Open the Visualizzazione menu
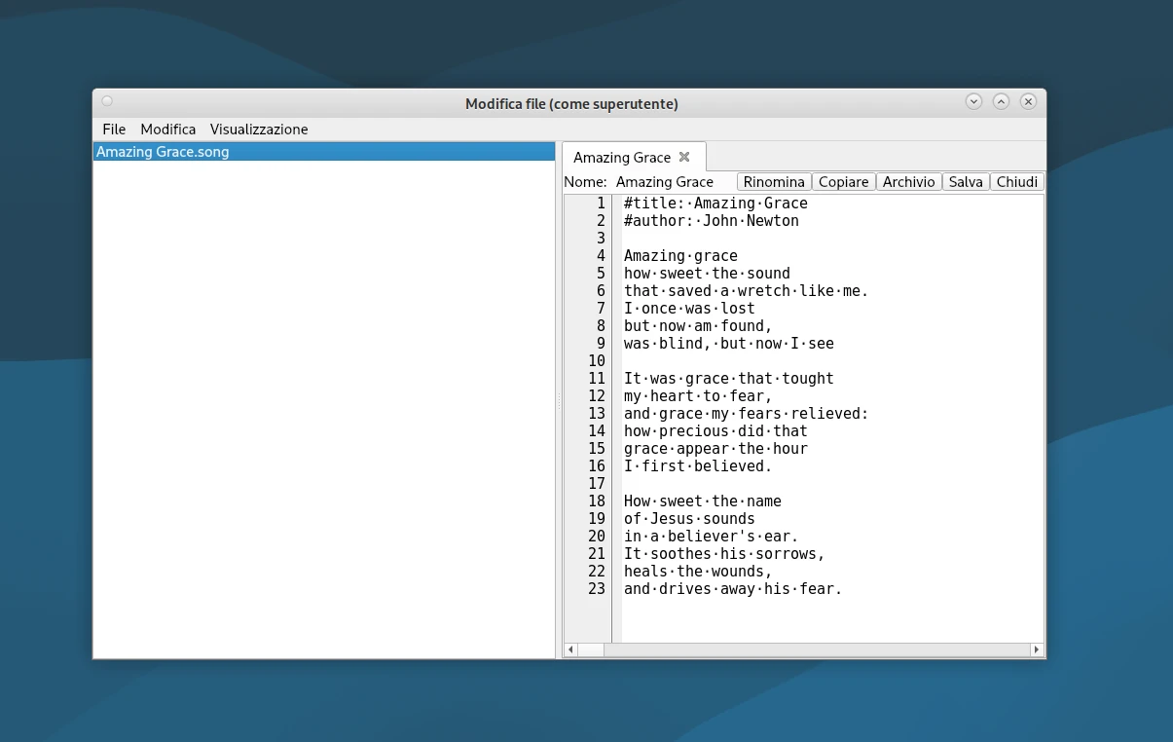 (259, 130)
